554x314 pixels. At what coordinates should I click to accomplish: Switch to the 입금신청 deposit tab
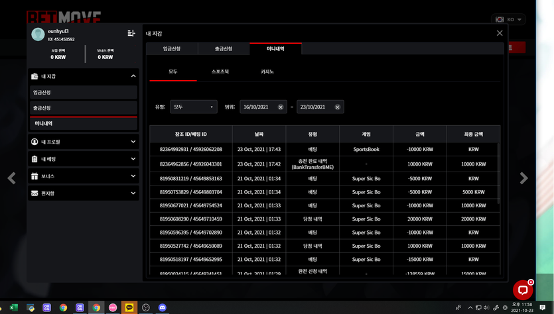[172, 48]
